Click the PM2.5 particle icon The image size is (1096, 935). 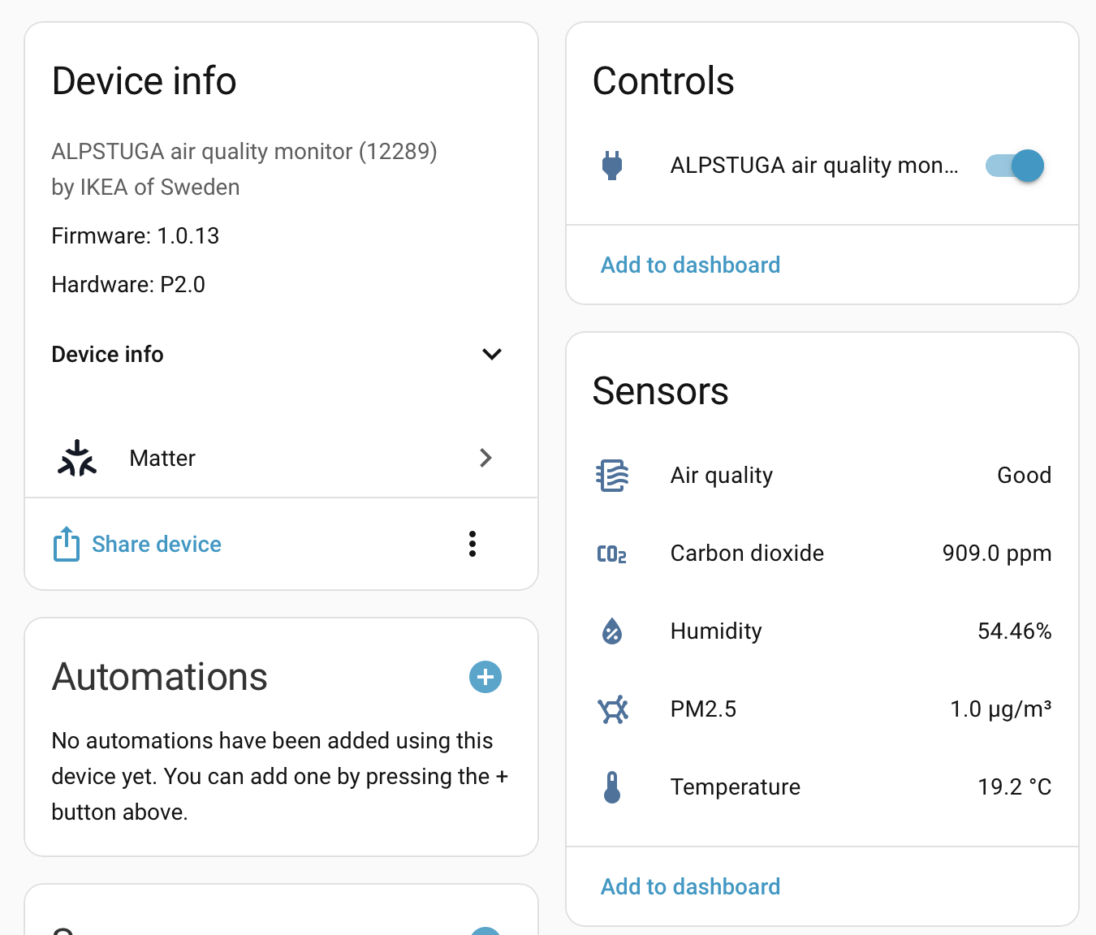click(612, 709)
